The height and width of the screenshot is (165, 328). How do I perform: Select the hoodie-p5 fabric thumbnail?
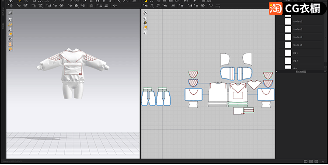(x=288, y=45)
